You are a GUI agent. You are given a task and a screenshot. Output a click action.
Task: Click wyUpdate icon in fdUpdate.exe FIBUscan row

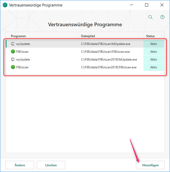[13, 44]
